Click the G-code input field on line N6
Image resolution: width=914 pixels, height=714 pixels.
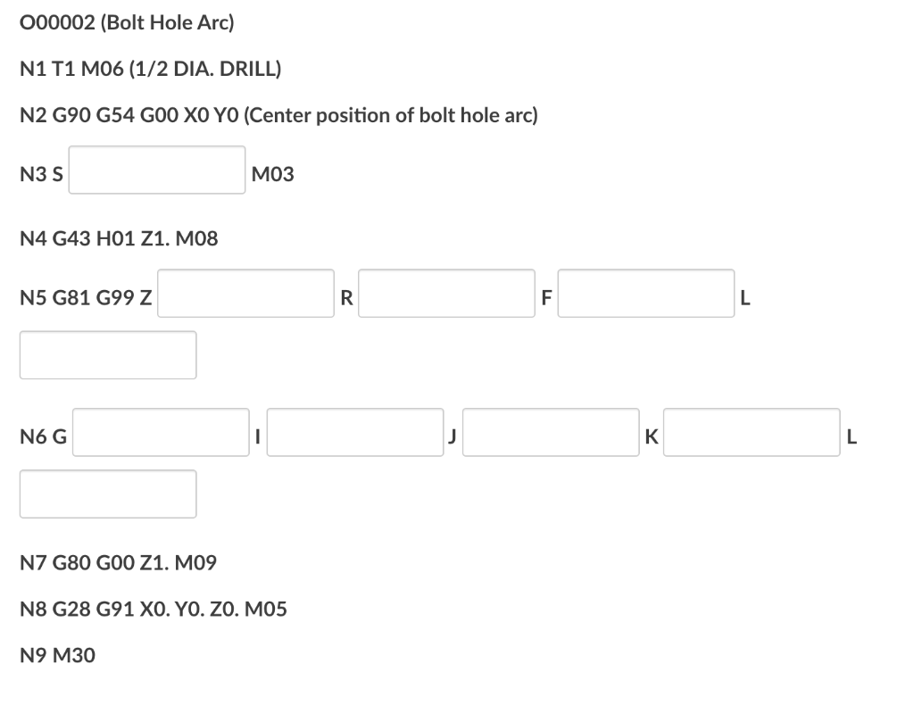click(161, 432)
